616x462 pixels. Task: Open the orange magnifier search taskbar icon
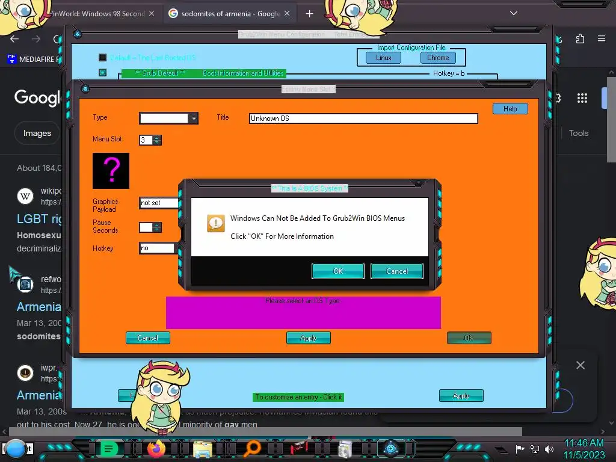[252, 448]
